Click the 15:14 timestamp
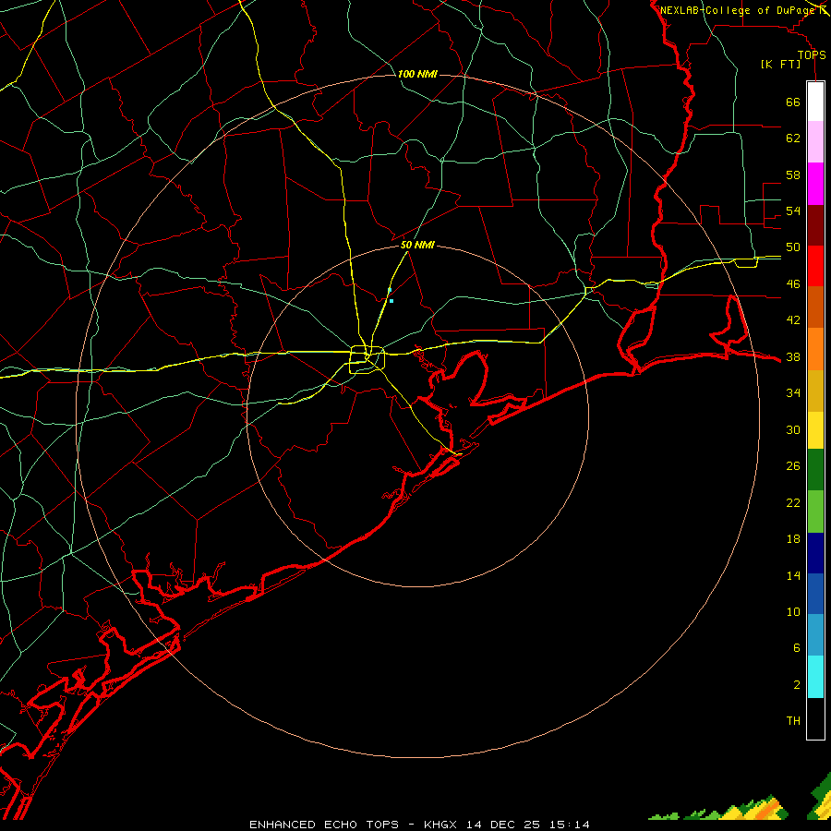Viewport: 831px width, 831px height. 568,825
